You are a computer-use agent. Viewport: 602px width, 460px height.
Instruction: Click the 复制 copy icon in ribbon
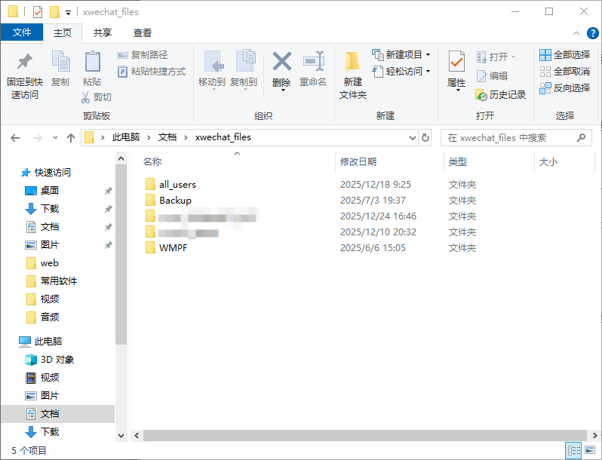[60, 61]
